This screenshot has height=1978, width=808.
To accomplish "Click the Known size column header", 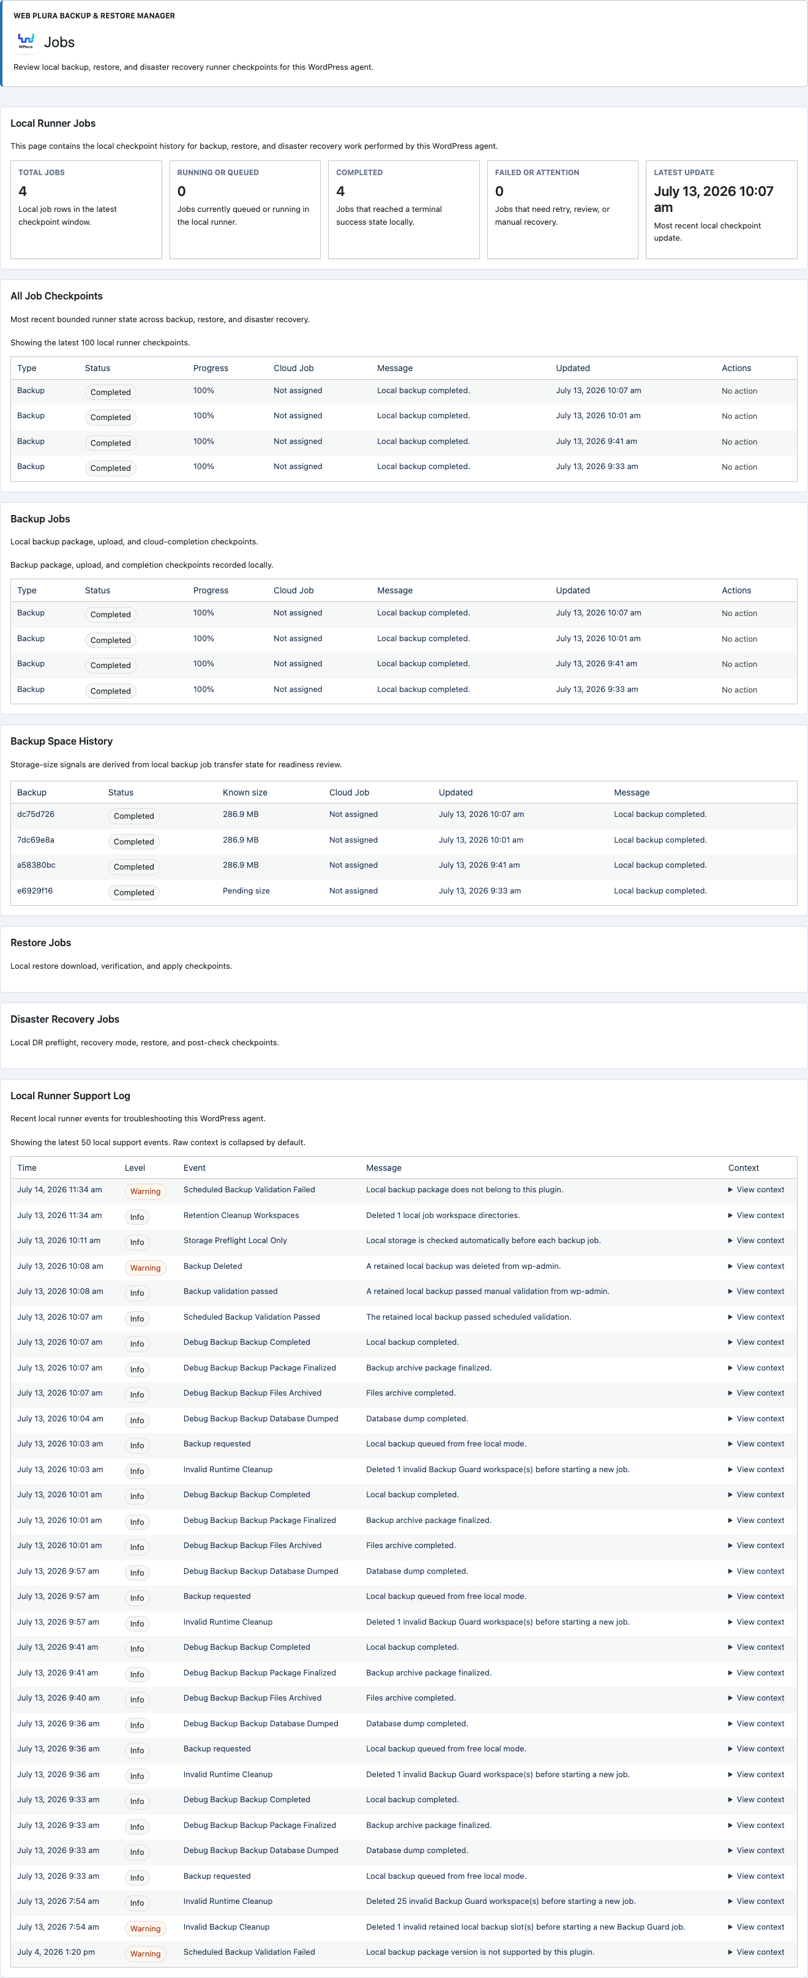I will pyautogui.click(x=245, y=792).
